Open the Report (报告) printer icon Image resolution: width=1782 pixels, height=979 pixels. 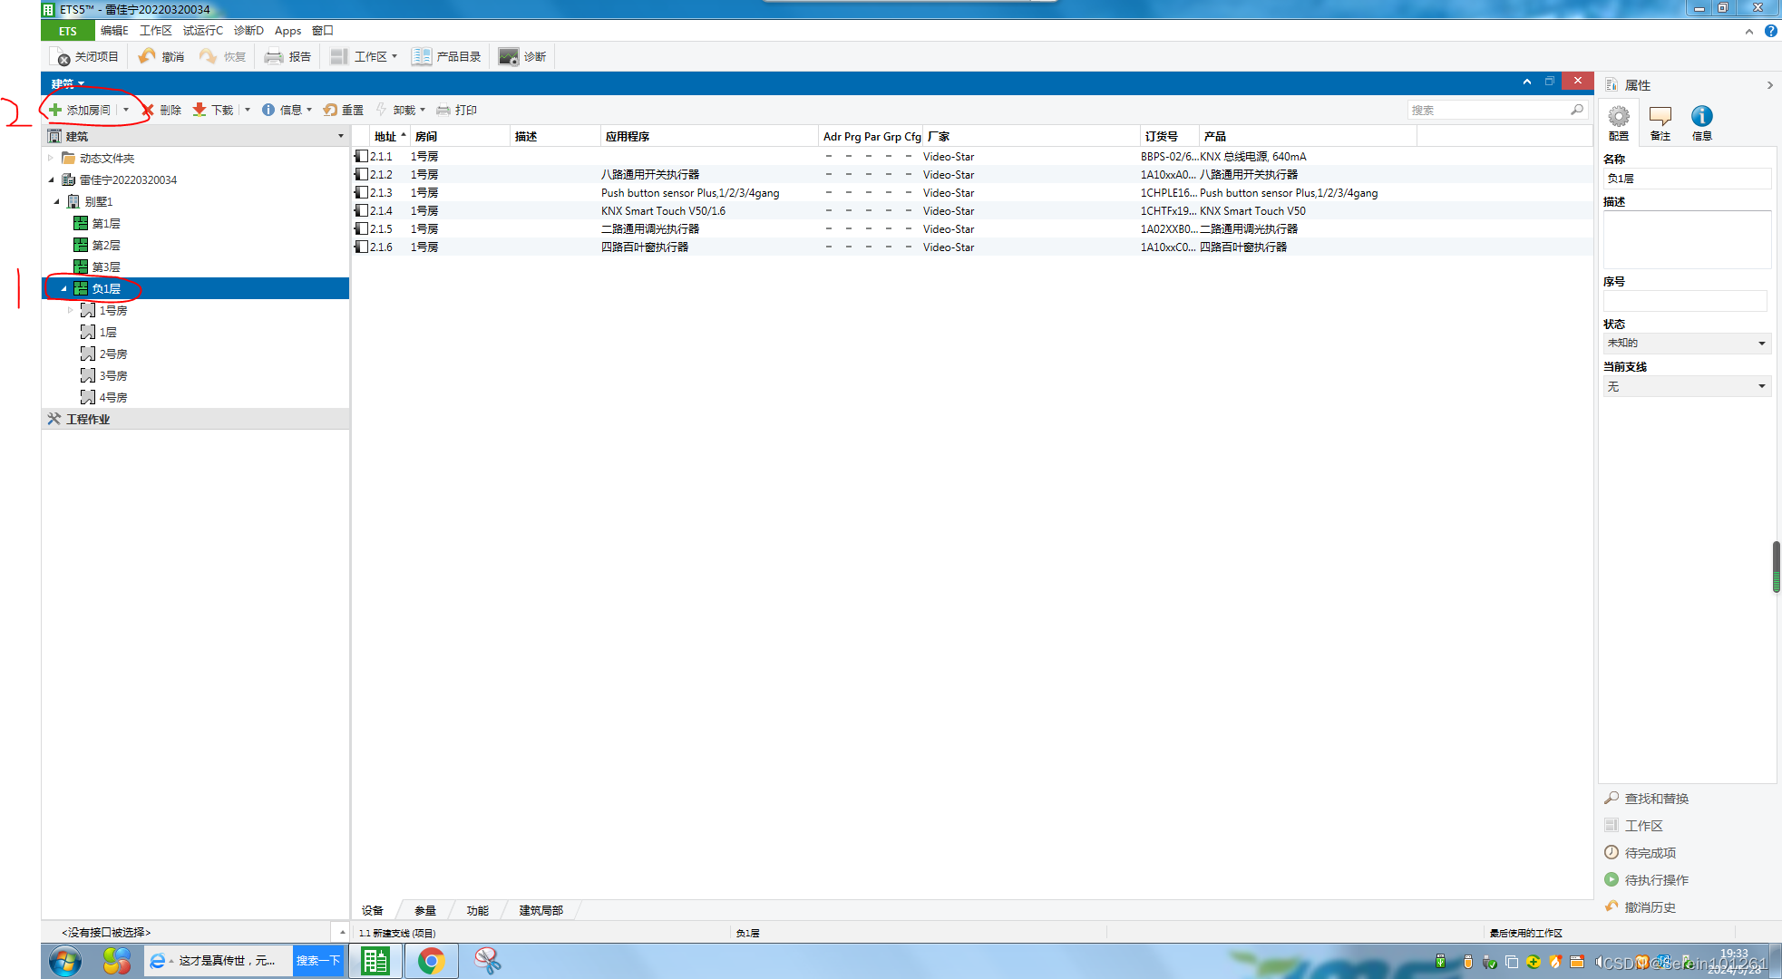tap(274, 56)
